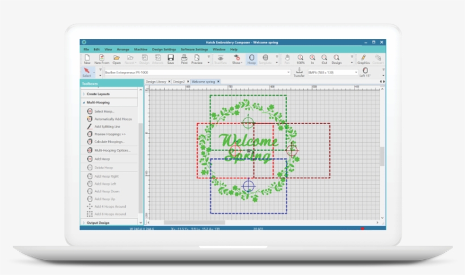Toggle the Show design elements button
Image resolution: width=465 pixels, height=275 pixels.
(236, 59)
